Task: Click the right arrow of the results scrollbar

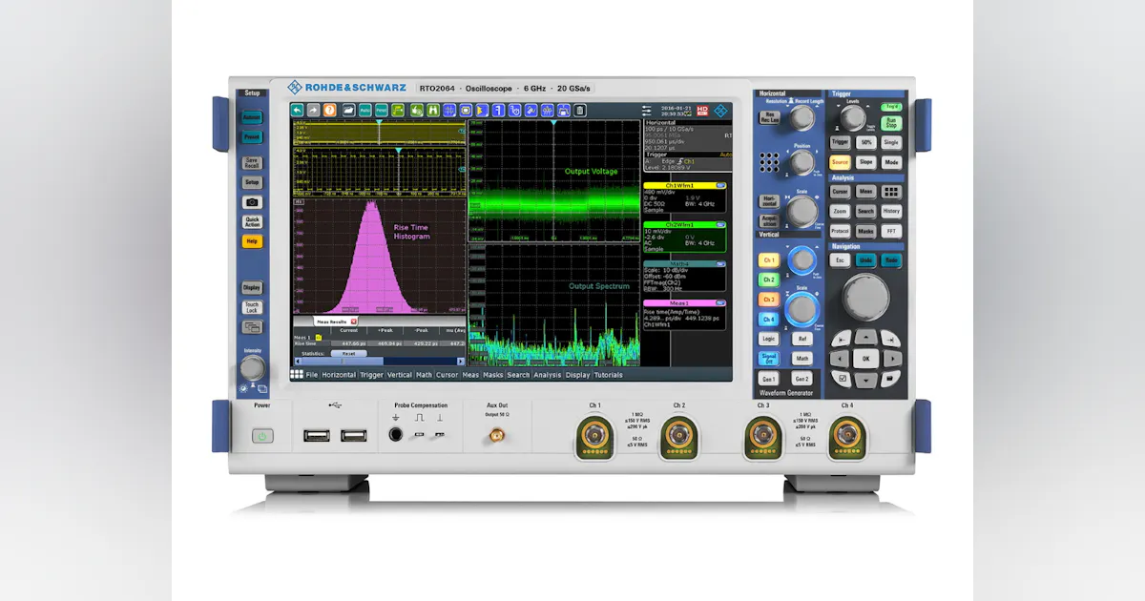Action: click(x=462, y=362)
